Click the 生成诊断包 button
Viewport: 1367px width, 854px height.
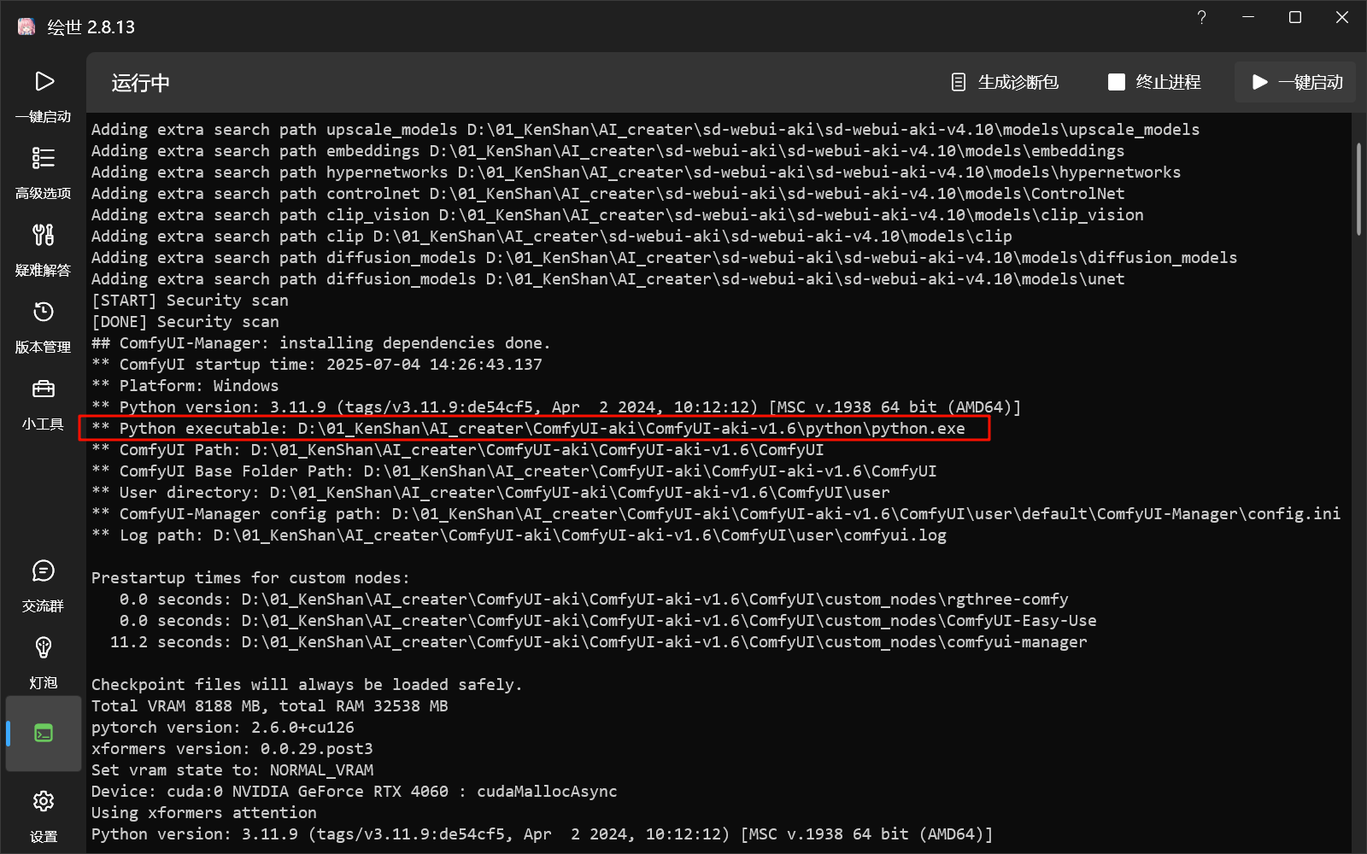click(1005, 82)
